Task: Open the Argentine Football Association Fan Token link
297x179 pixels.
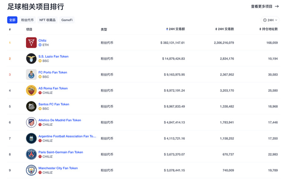Action: click(67, 136)
